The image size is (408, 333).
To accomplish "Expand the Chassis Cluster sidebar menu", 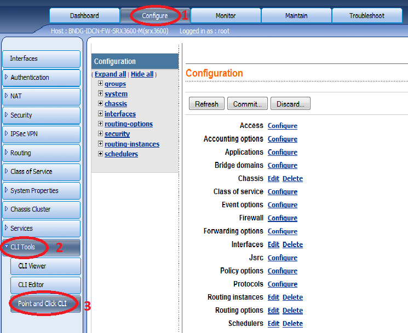I will tap(42, 209).
